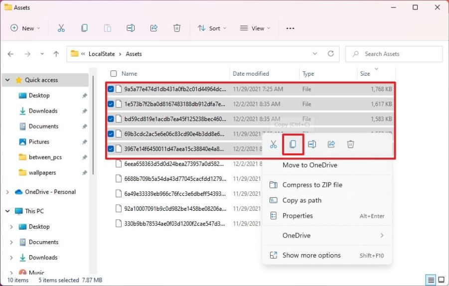The height and width of the screenshot is (286, 449).
Task: Uncheck the file 1e573b7f2ba0d8167483188db912dfa7e
Action: pyautogui.click(x=111, y=104)
